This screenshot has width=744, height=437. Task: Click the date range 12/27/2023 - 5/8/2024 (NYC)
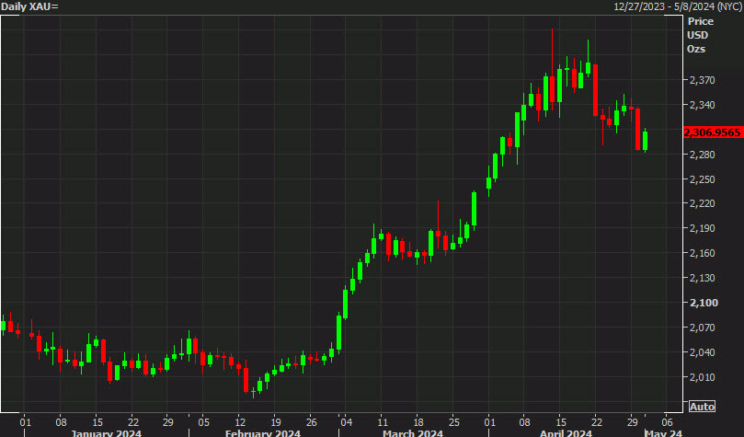678,6
